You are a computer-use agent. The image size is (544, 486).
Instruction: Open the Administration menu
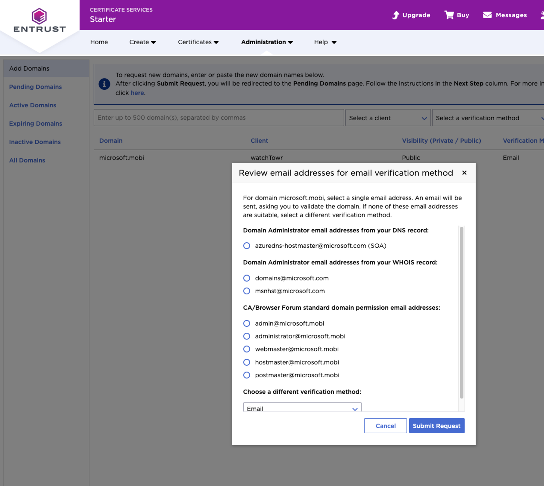click(x=267, y=42)
